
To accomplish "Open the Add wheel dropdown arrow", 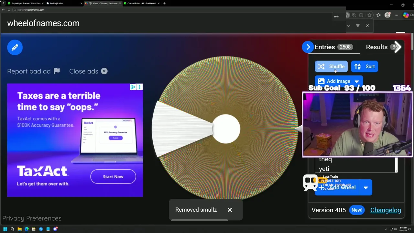I will (366, 188).
